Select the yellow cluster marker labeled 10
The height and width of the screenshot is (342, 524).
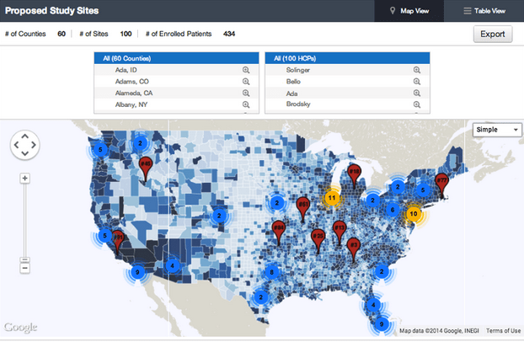(x=413, y=214)
